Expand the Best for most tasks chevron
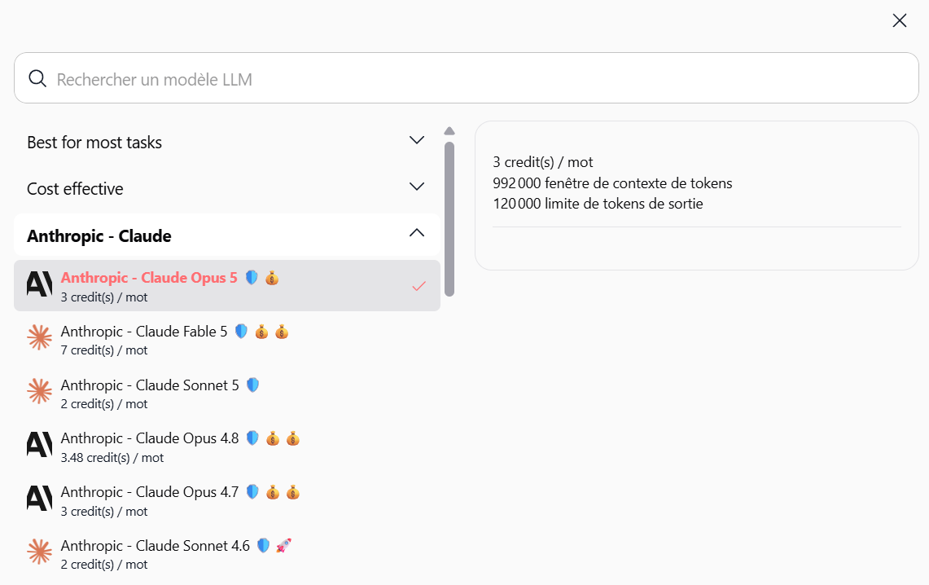This screenshot has width=929, height=585. click(x=417, y=140)
